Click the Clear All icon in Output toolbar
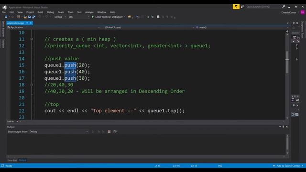The width and height of the screenshot is (306, 172). 109,132
